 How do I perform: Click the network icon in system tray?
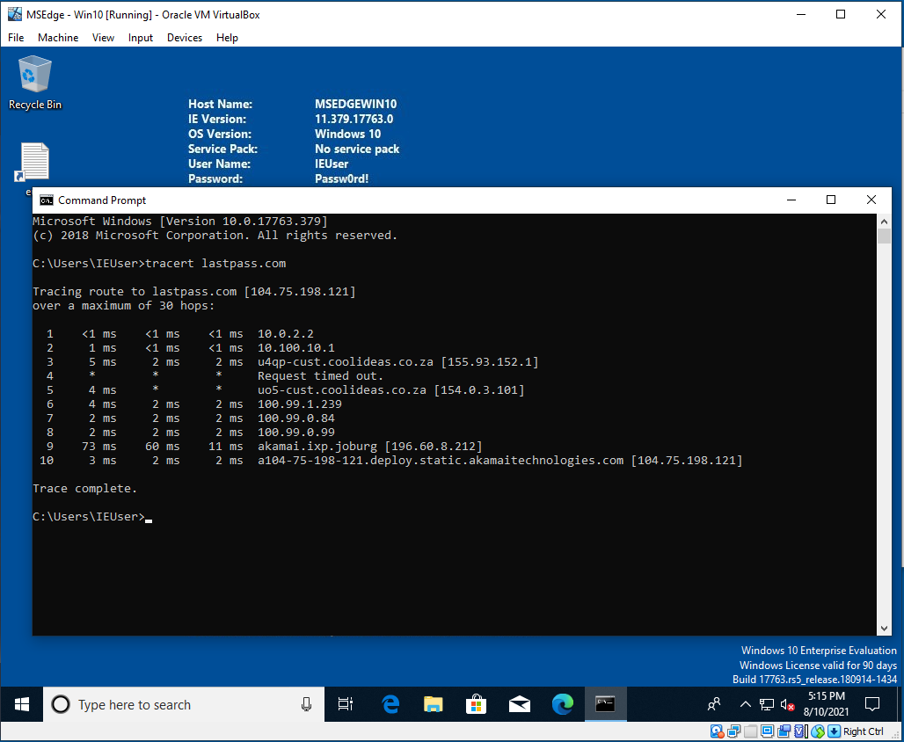click(x=767, y=704)
